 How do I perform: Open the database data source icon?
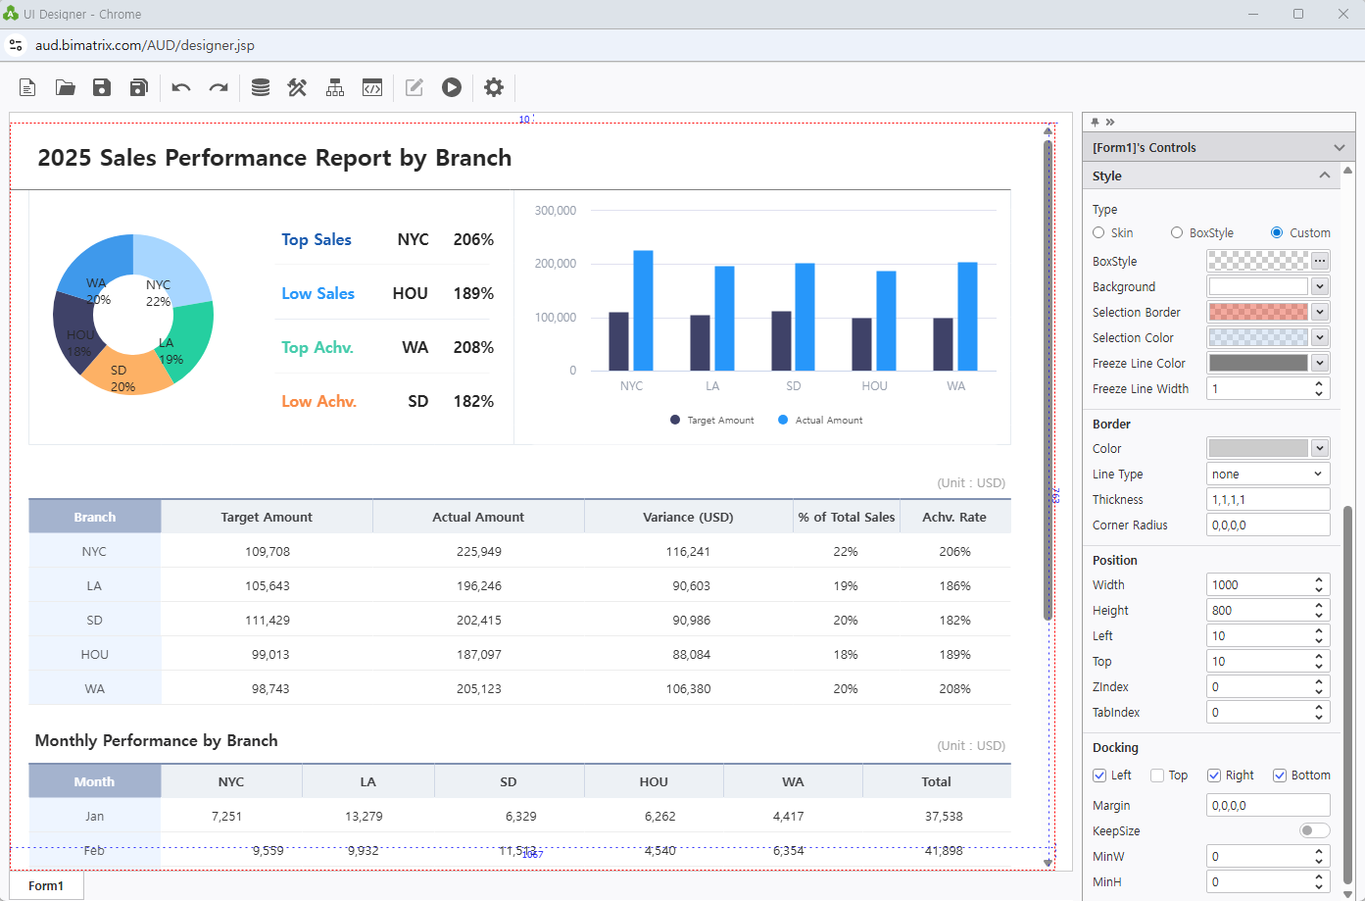[x=260, y=87]
